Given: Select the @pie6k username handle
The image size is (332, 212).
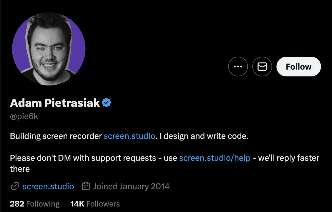Looking at the screenshot, I should [x=24, y=116].
